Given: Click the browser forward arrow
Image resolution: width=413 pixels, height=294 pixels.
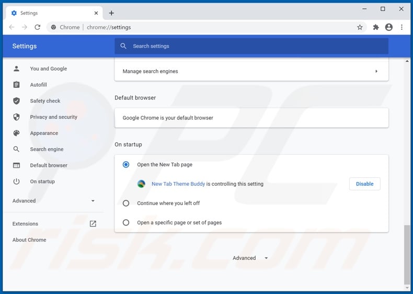Looking at the screenshot, I should pos(25,27).
